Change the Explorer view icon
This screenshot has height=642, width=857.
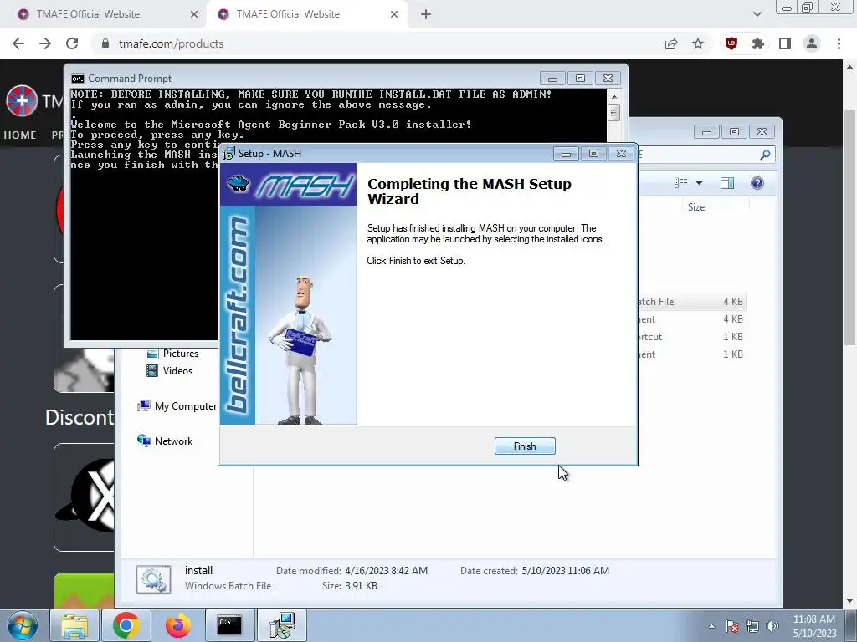[x=681, y=183]
